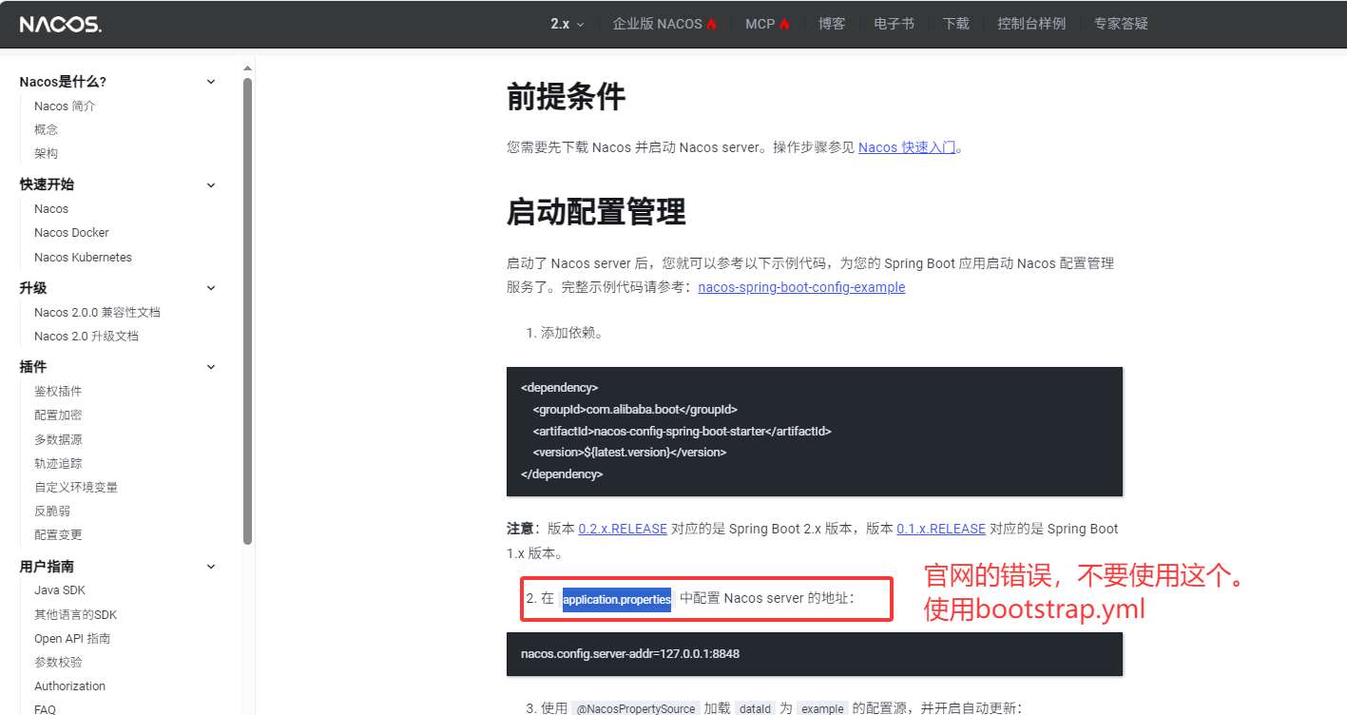Click the sidebar scrollbar thumb
1347x715 pixels.
tap(247, 310)
